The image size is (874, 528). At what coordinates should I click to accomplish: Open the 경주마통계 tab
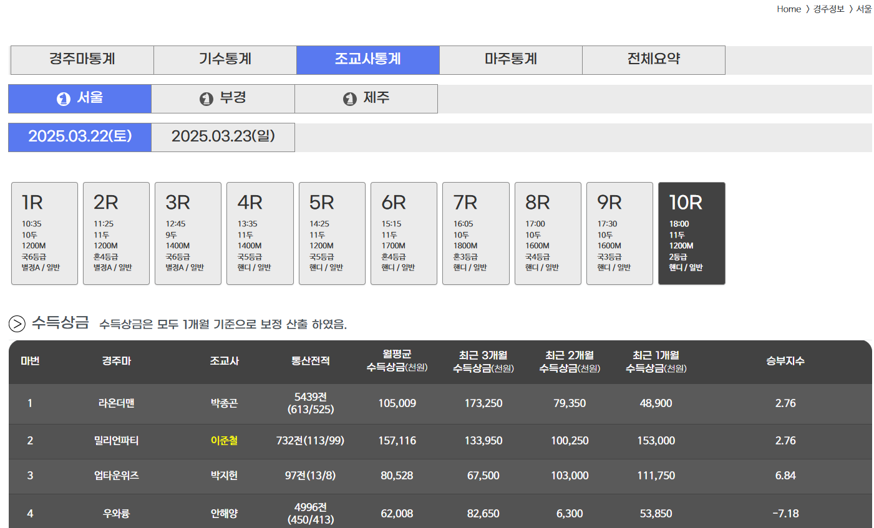click(82, 60)
